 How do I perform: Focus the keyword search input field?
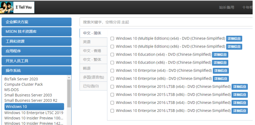point(166,22)
